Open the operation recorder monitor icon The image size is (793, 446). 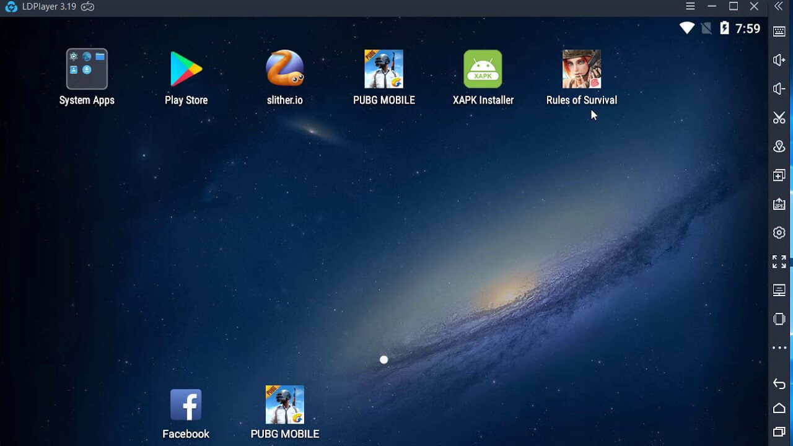point(779,291)
